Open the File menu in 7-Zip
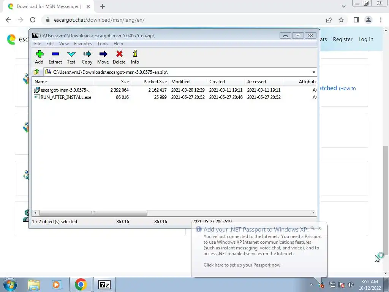389x292 pixels. (x=38, y=44)
